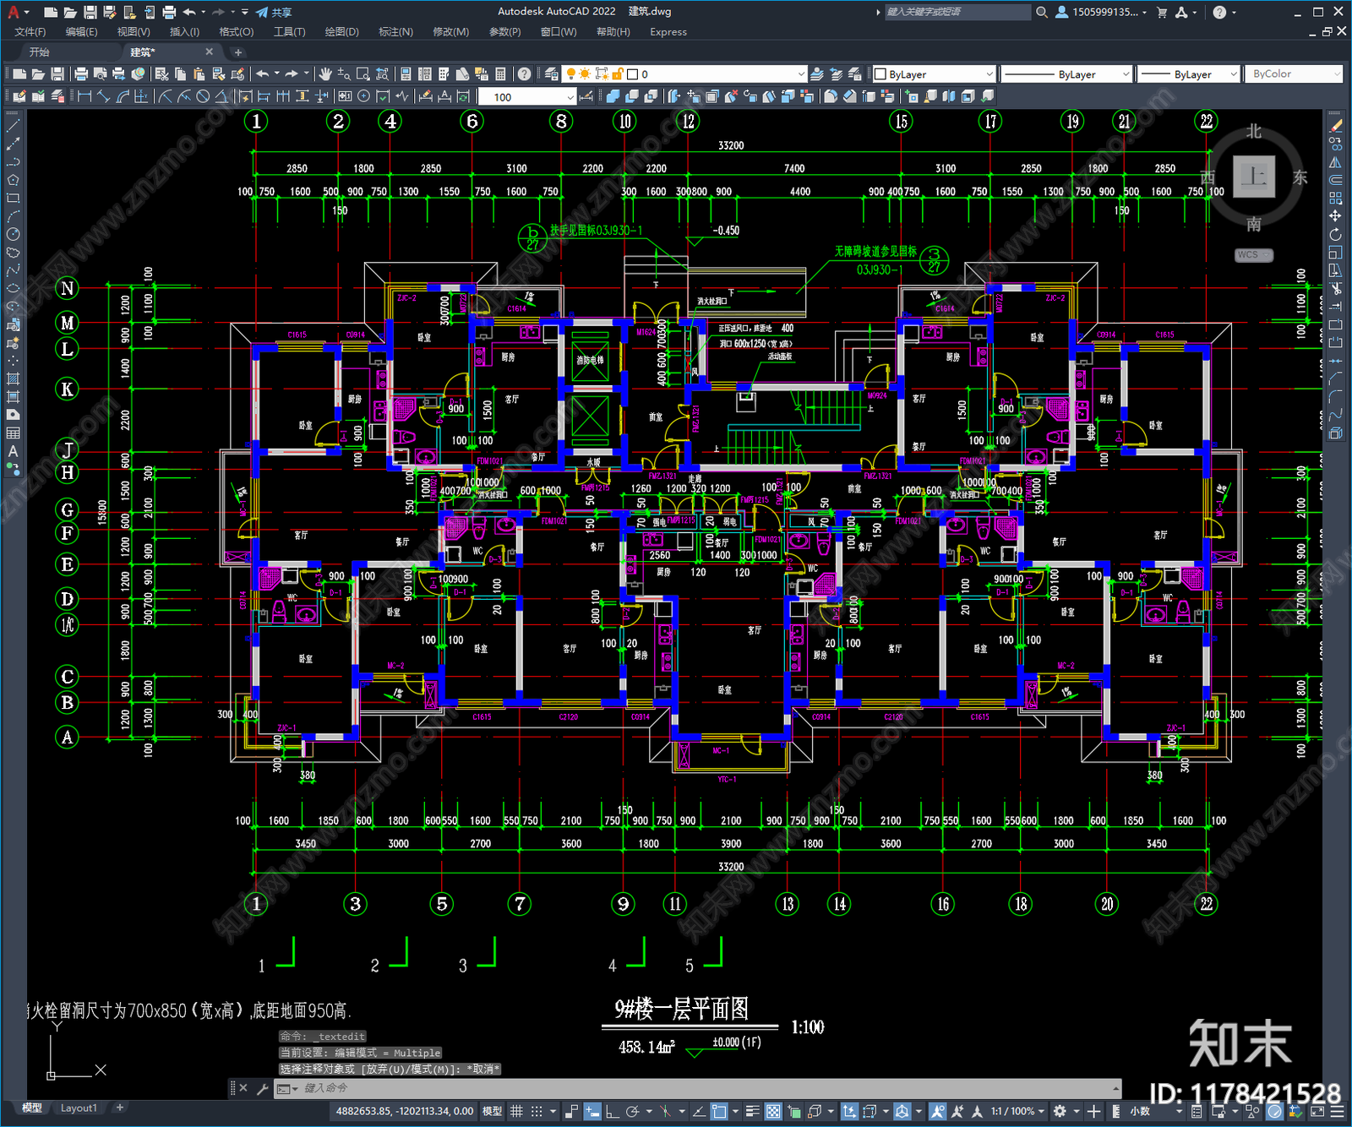Select the Line draw tool in left toolbar

point(13,126)
